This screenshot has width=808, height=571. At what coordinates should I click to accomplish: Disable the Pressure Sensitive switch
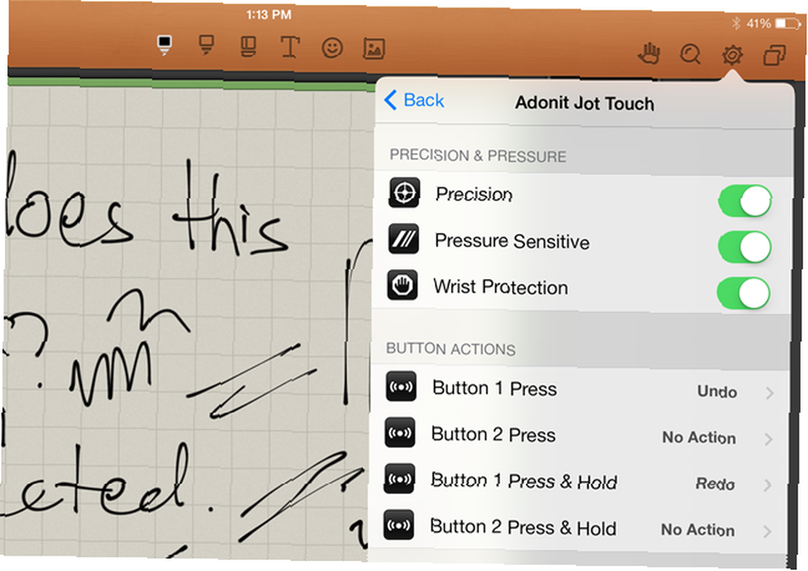(x=745, y=247)
